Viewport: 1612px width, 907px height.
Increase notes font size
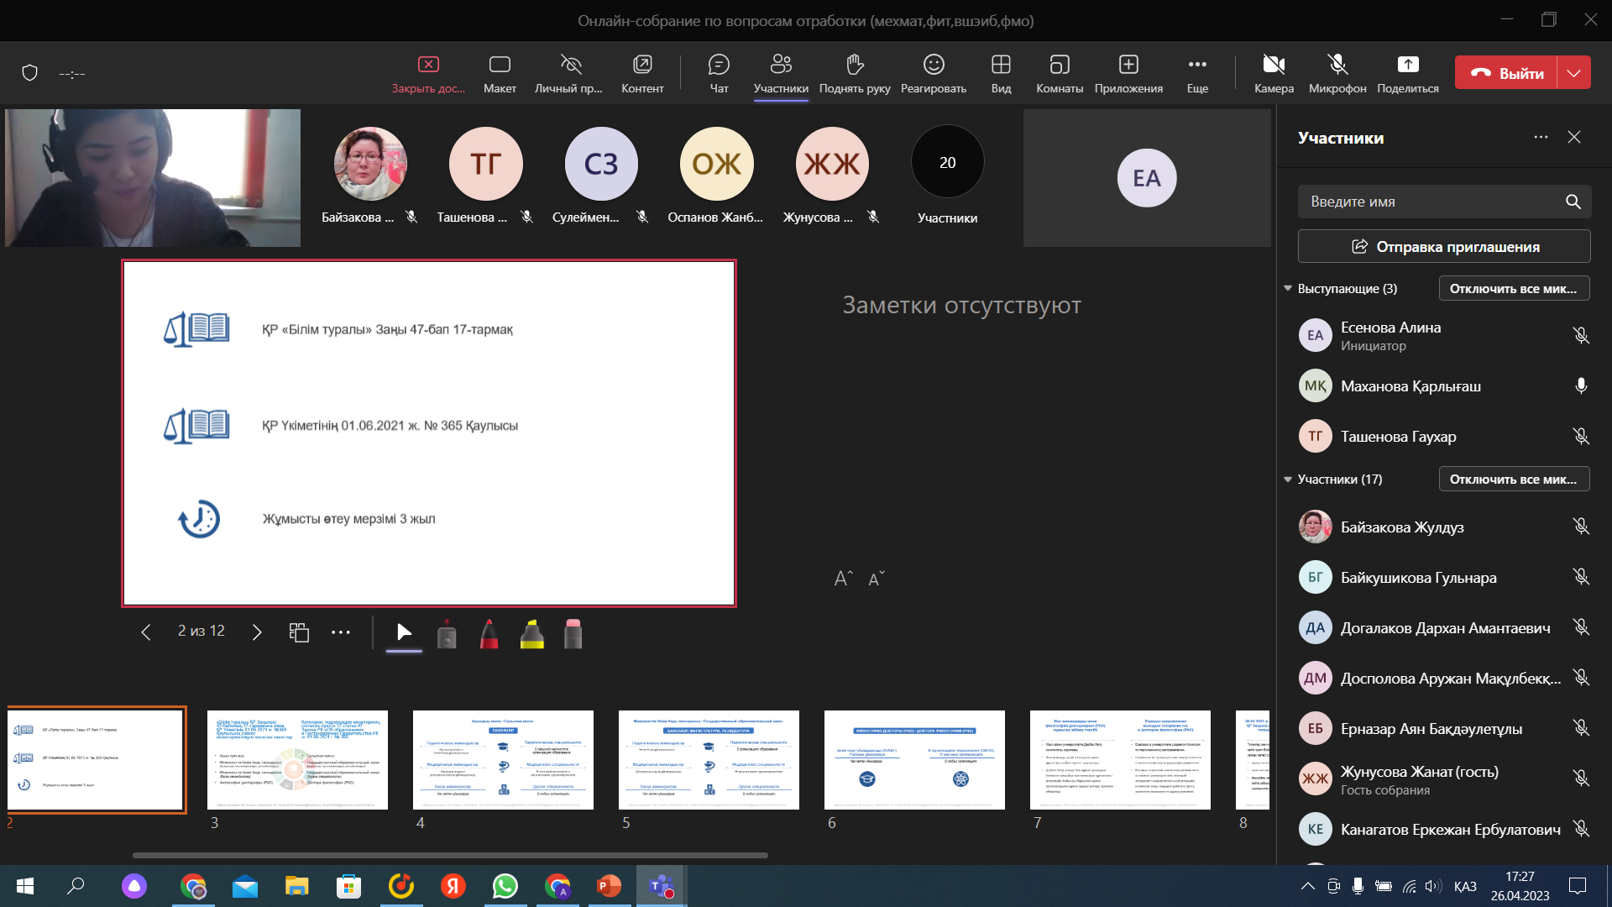point(843,579)
